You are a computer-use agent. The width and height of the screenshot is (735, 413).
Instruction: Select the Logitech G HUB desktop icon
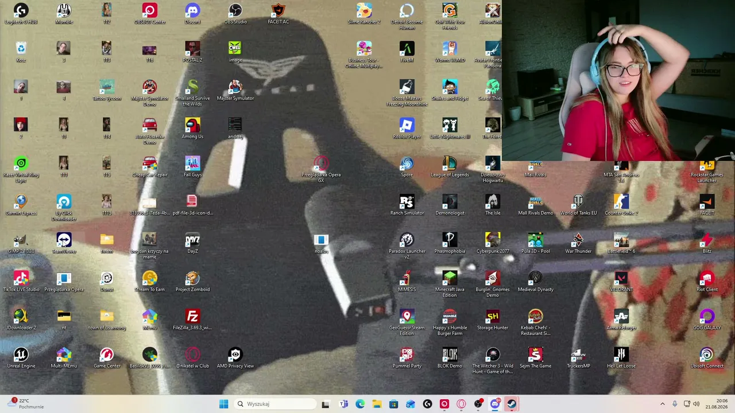(x=21, y=14)
